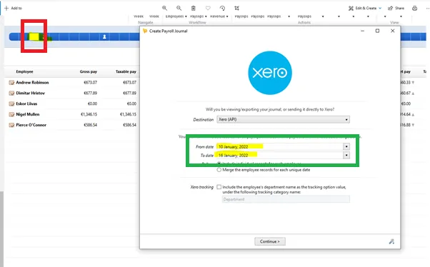The height and width of the screenshot is (267, 430).
Task: Click Dimitar Hristov's payslip icon
Action: (11, 94)
